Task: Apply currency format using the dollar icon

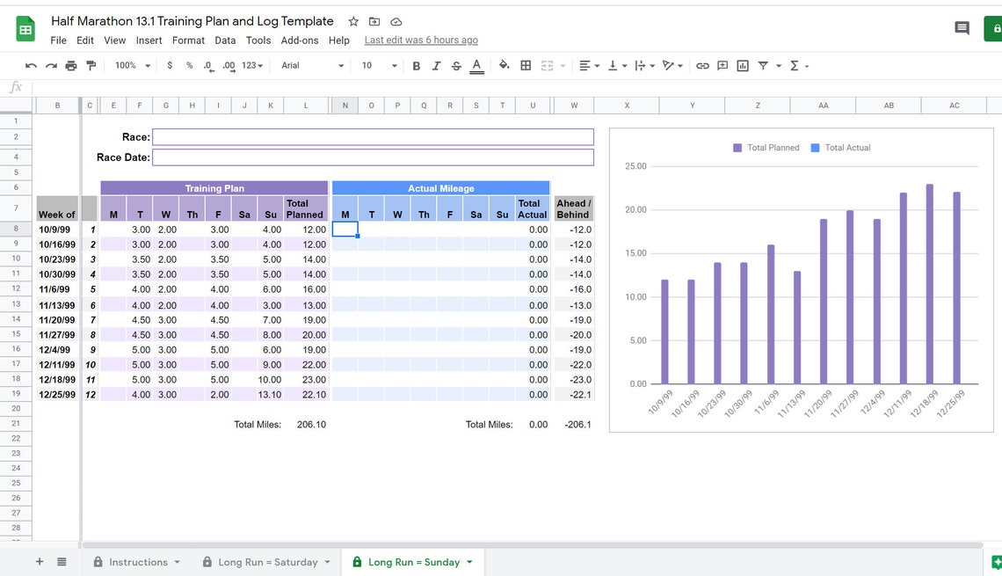Action: (x=169, y=65)
